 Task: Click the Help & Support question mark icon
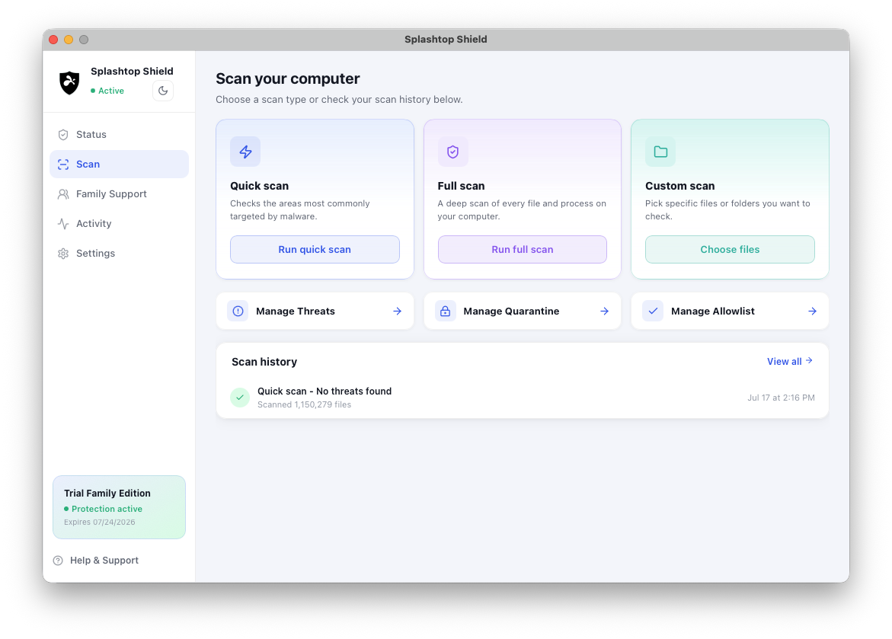point(58,561)
